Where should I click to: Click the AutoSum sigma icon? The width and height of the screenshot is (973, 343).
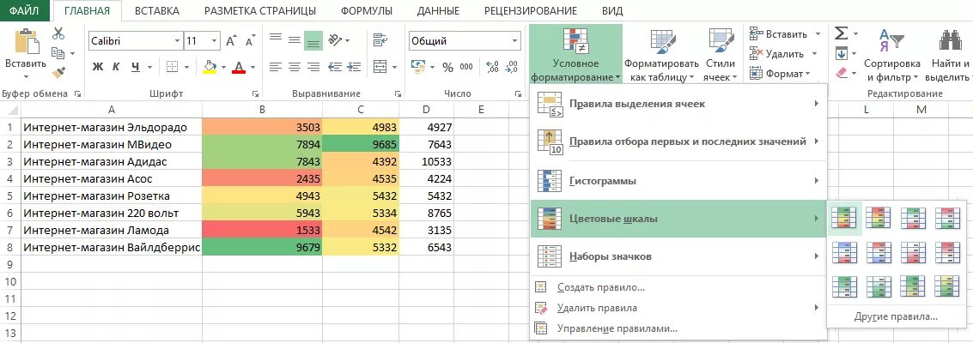841,33
